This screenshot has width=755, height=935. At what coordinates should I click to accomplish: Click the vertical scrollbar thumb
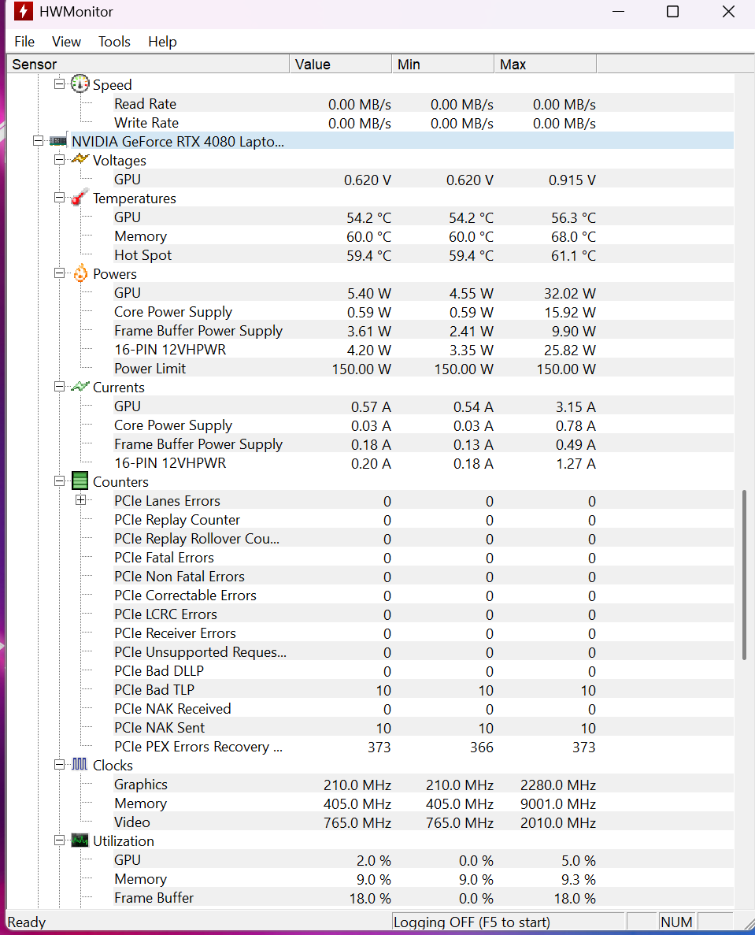click(x=744, y=575)
